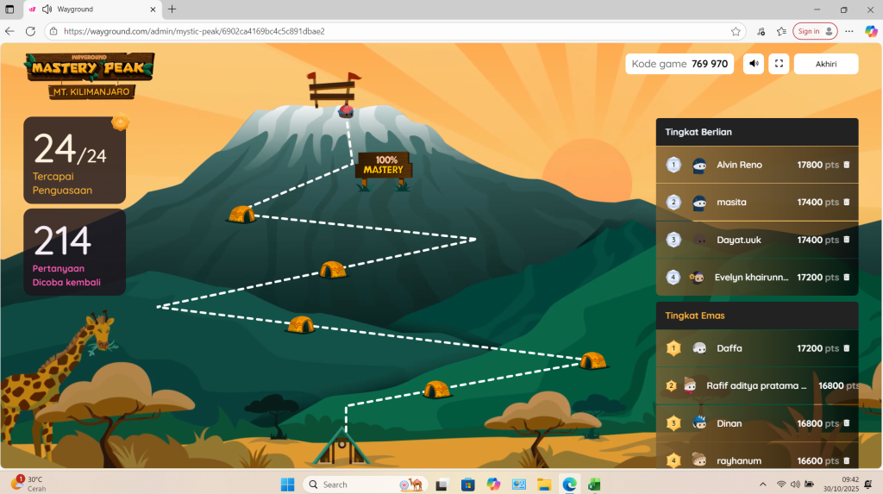Viewport: 883px width, 494px height.
Task: Toggle fullscreen mode for the game
Action: pyautogui.click(x=779, y=64)
